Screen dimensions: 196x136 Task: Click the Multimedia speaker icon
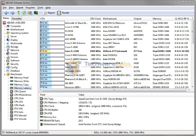(x=8, y=43)
